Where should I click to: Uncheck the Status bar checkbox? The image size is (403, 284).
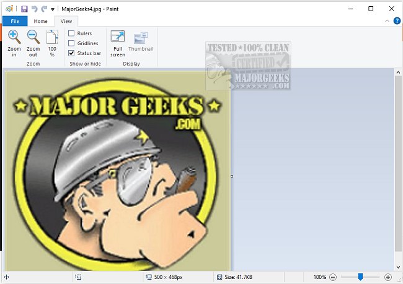click(x=71, y=53)
